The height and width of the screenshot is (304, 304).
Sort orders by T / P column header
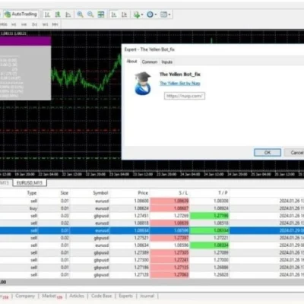tap(223, 193)
